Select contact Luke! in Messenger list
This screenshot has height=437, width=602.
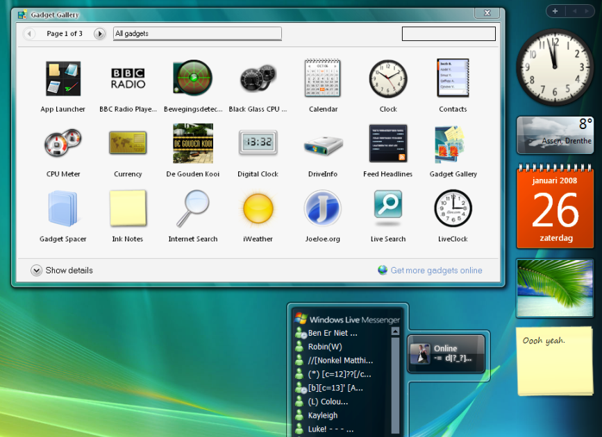coord(331,429)
